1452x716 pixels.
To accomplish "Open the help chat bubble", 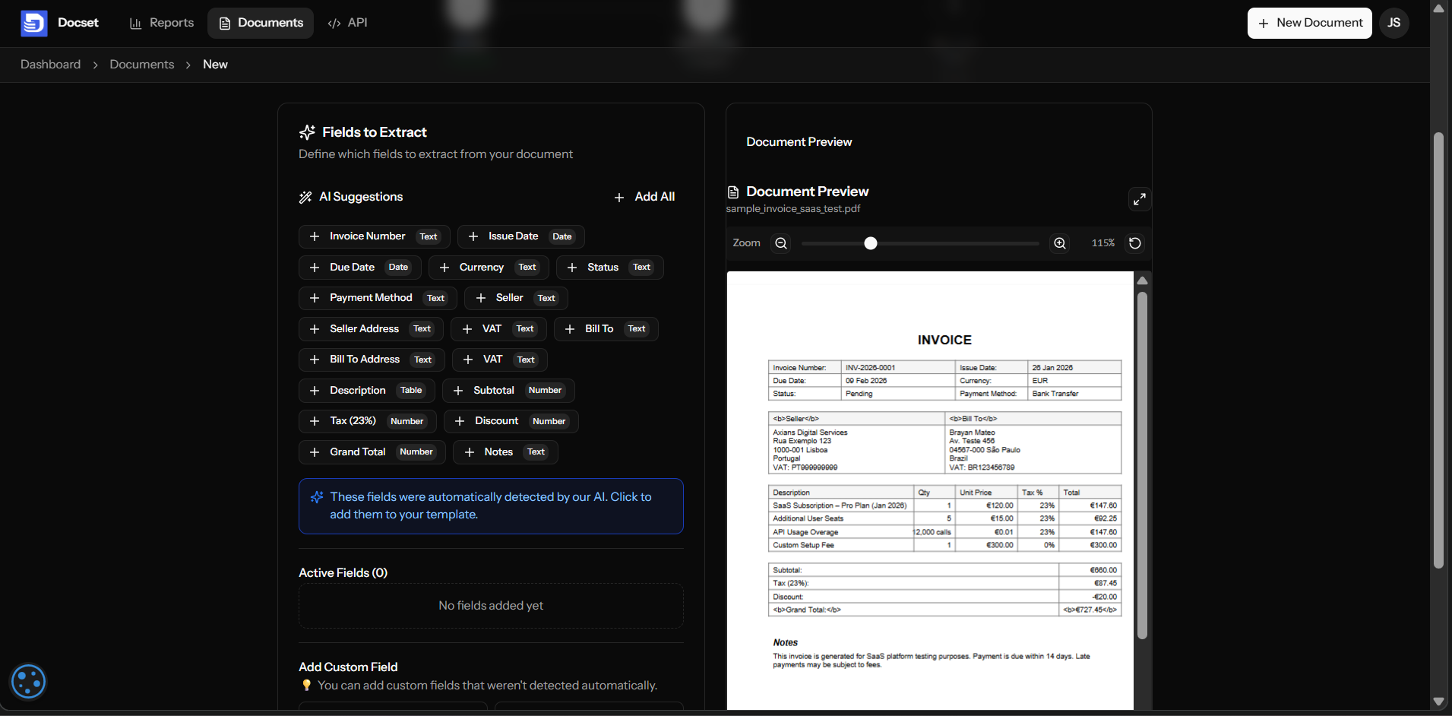I will point(28,682).
